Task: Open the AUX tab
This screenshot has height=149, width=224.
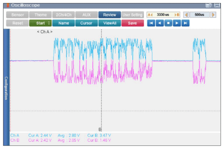Action: pos(86,15)
